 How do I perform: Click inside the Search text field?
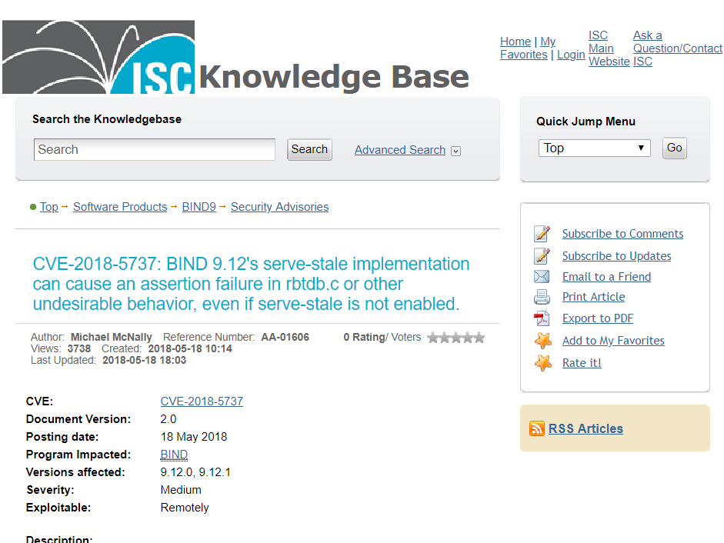(154, 148)
